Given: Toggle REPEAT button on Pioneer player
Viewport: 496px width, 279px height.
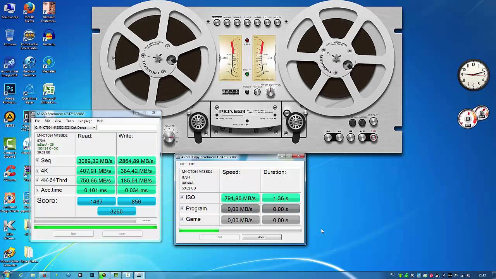Looking at the screenshot, I should click(x=257, y=92).
